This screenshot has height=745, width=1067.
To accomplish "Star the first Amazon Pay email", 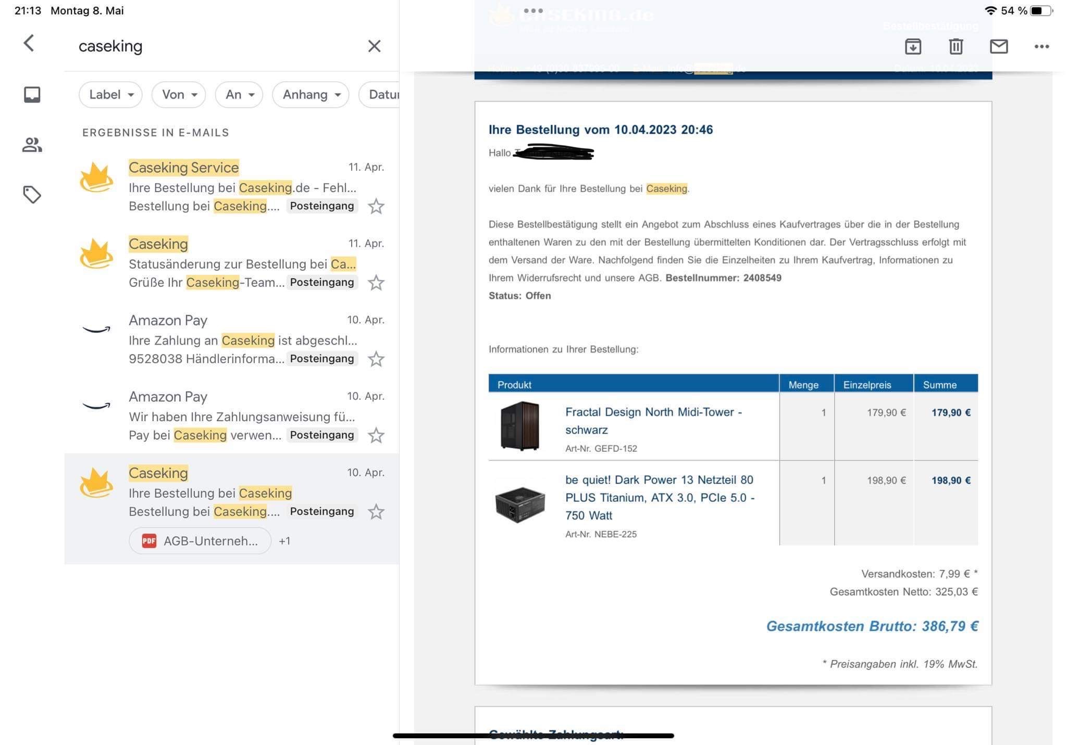I will (x=376, y=359).
